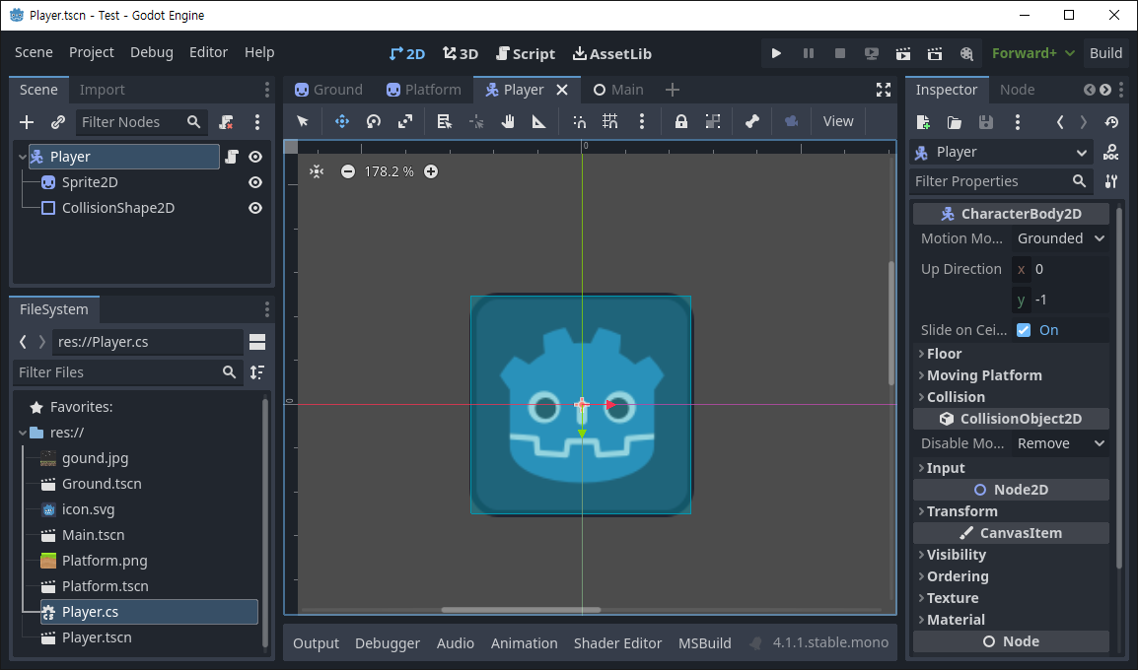Open online documentation for Player
The image size is (1138, 670).
[1110, 153]
